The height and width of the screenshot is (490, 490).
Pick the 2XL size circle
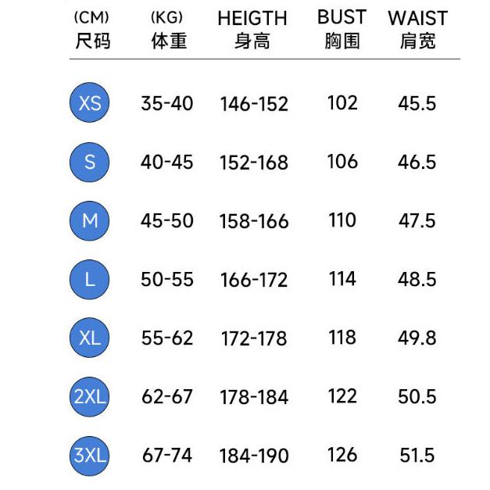point(90,396)
